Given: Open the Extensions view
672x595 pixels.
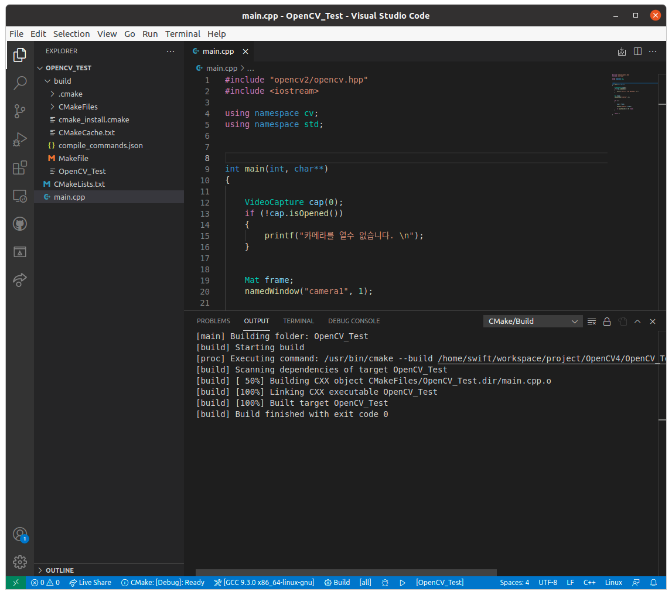Looking at the screenshot, I should coord(20,167).
